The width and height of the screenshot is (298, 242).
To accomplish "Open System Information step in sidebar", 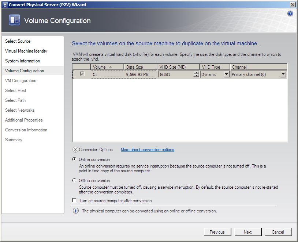I will (22, 61).
